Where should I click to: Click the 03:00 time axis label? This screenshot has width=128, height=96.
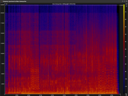pos(112,95)
